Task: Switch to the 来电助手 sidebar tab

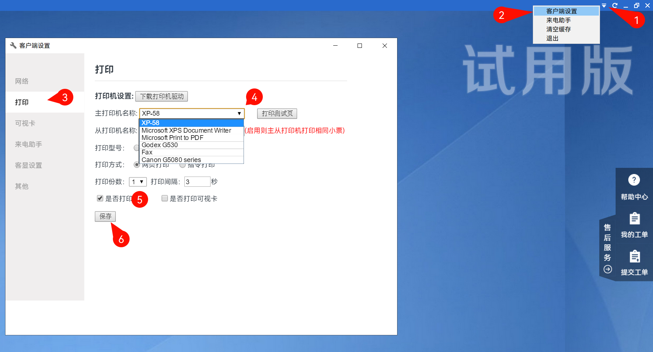Action: click(45, 144)
